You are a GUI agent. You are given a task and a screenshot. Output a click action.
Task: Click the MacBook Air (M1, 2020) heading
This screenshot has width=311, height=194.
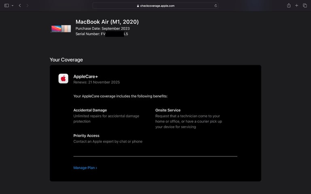[107, 22]
